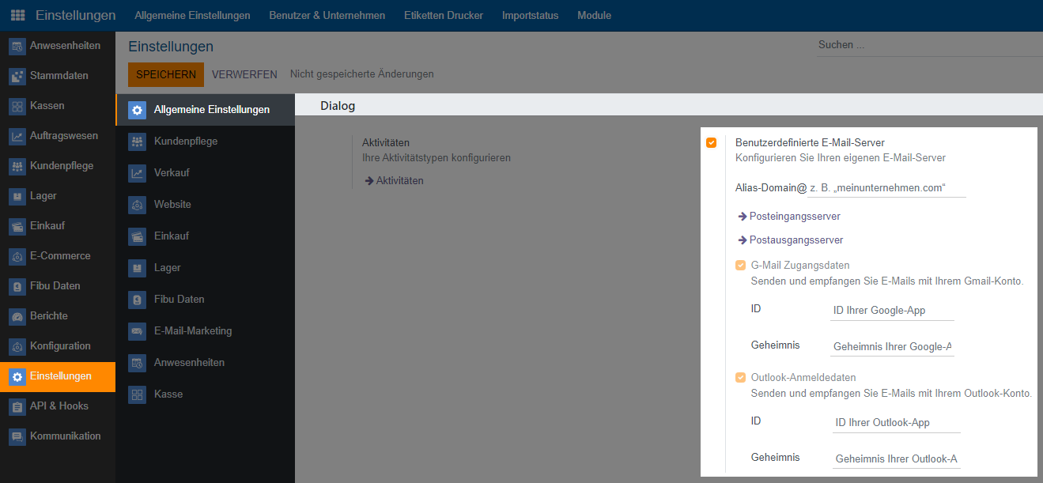Viewport: 1043px width, 483px height.
Task: Open the Benutzer & Unternehmen menu
Action: (x=327, y=15)
